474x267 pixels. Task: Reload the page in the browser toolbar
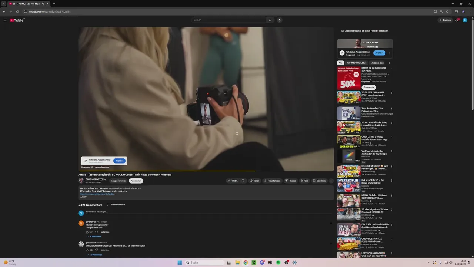click(17, 11)
